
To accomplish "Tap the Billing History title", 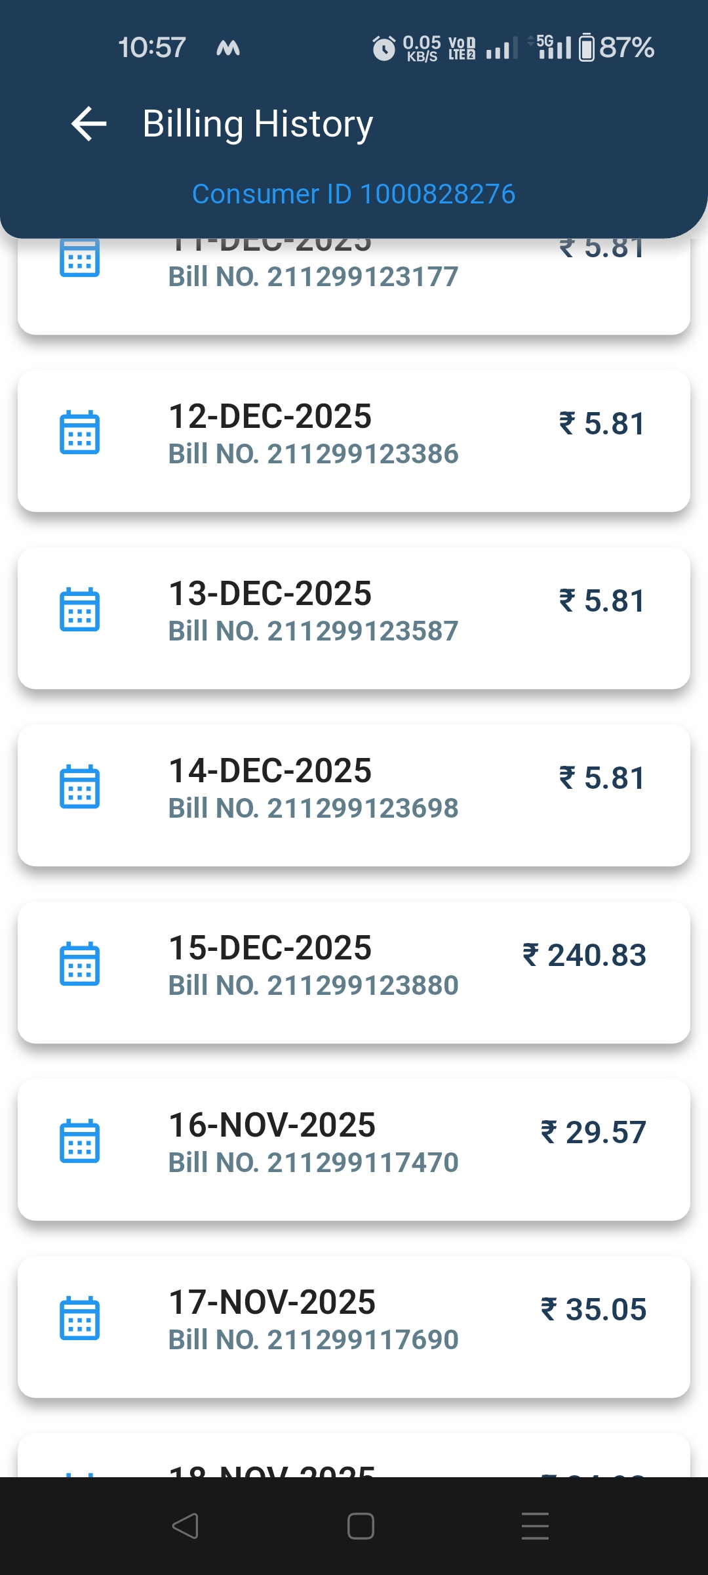I will click(258, 124).
